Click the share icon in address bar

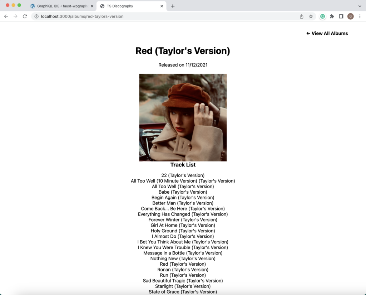point(302,16)
